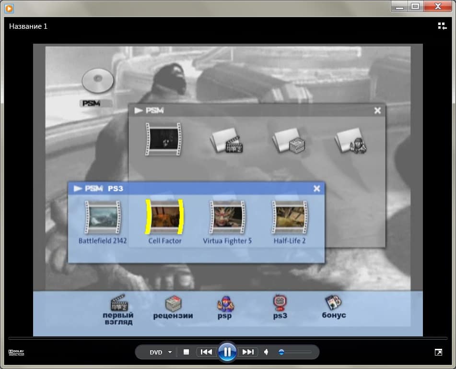The image size is (456, 369).
Task: Skip to next chapter
Action: (x=248, y=352)
